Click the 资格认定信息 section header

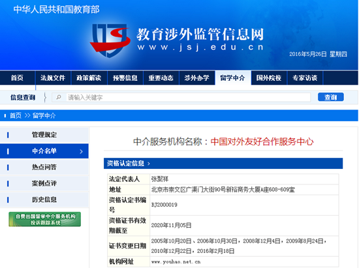click(x=223, y=163)
